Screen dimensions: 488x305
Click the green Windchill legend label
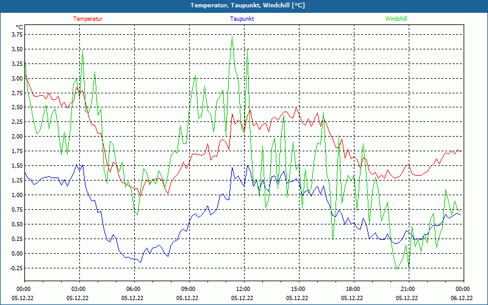(x=396, y=19)
